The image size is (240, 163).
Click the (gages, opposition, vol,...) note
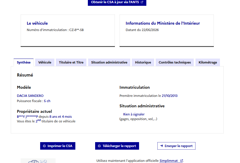(138, 119)
